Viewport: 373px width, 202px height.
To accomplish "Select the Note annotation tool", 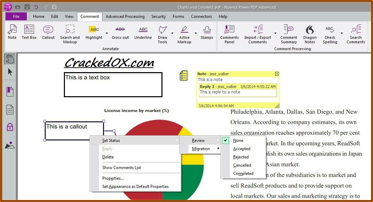I will tap(12, 33).
